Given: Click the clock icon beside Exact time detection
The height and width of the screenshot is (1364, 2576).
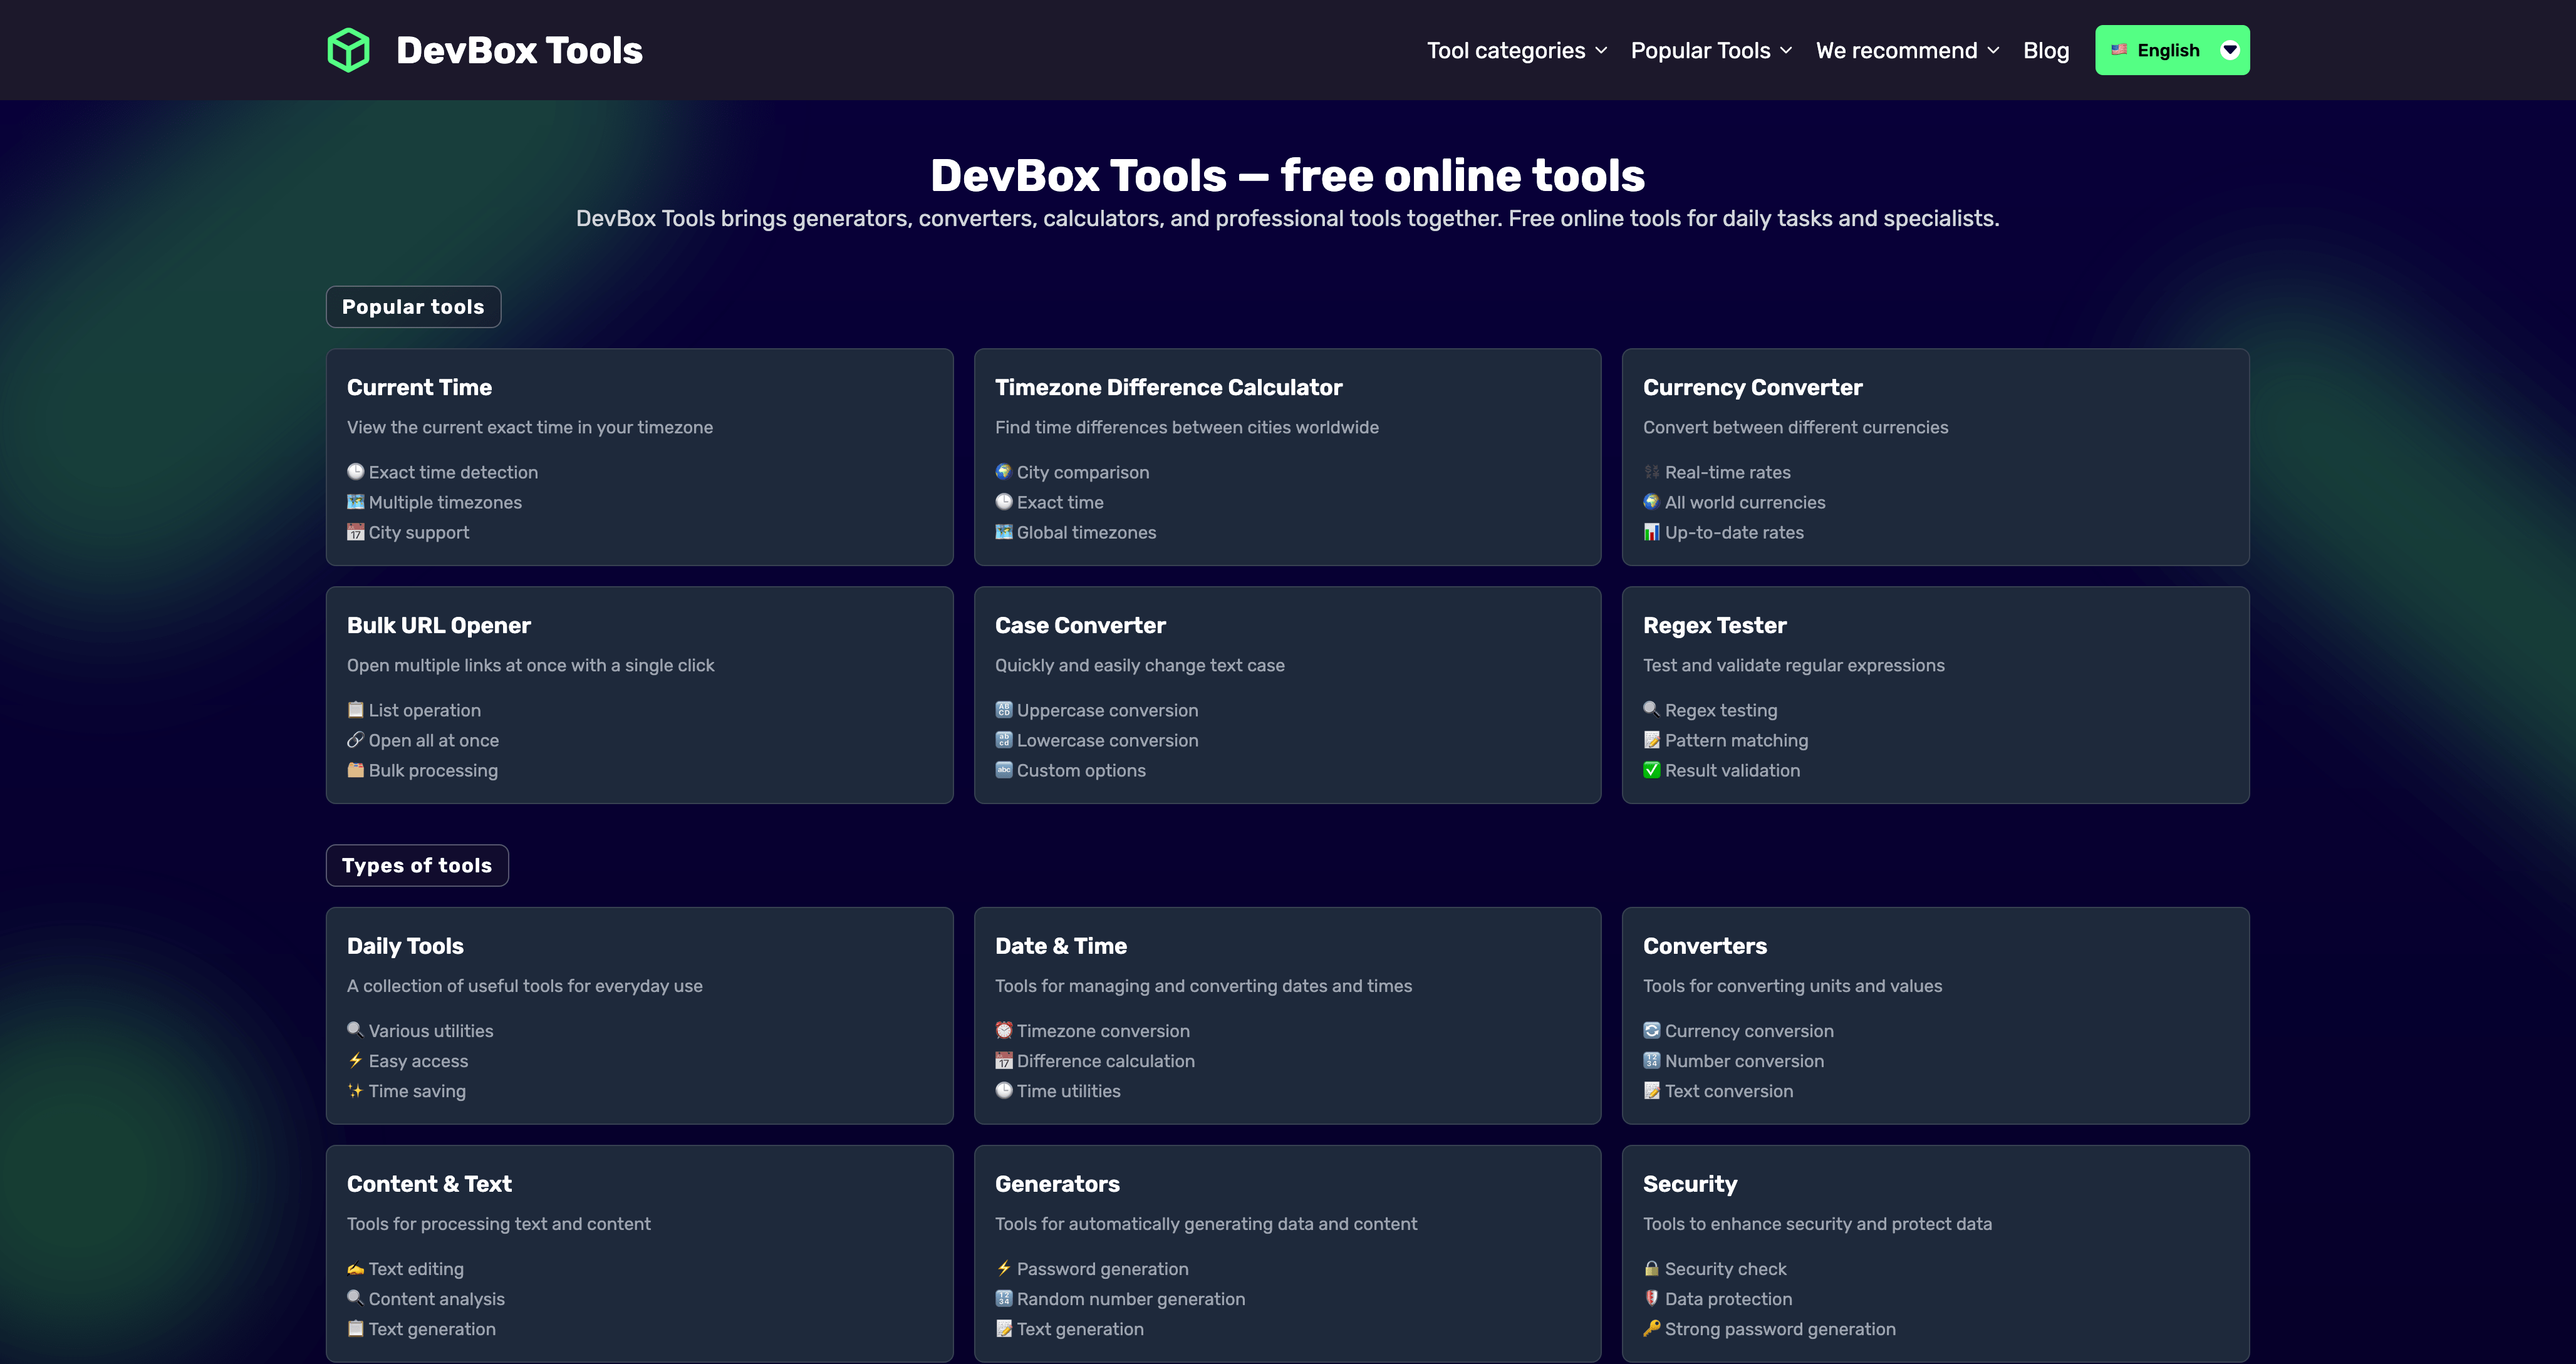Looking at the screenshot, I should coord(355,472).
